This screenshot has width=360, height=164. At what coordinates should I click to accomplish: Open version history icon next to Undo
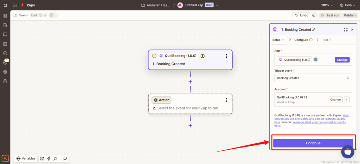coord(314,15)
